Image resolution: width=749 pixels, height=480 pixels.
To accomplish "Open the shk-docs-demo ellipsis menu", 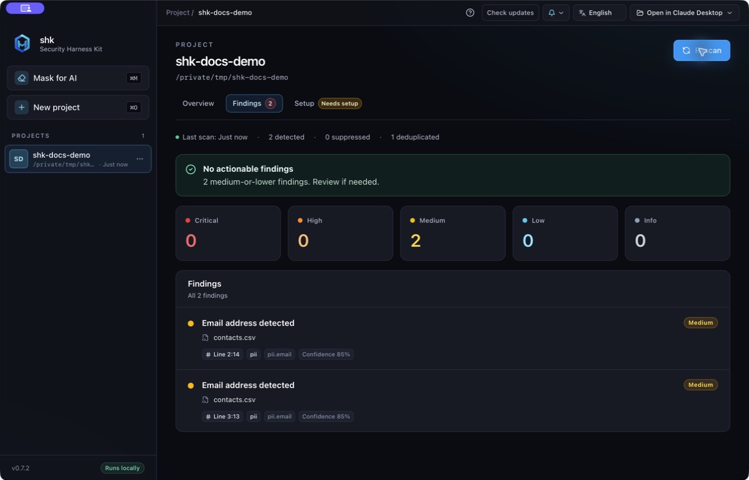I will pos(139,159).
